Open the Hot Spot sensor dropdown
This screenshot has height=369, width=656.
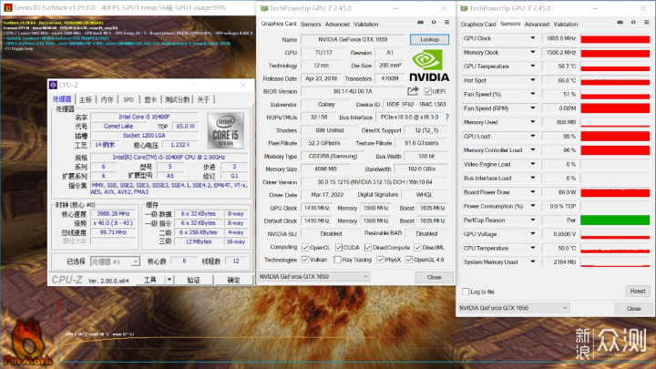(533, 80)
